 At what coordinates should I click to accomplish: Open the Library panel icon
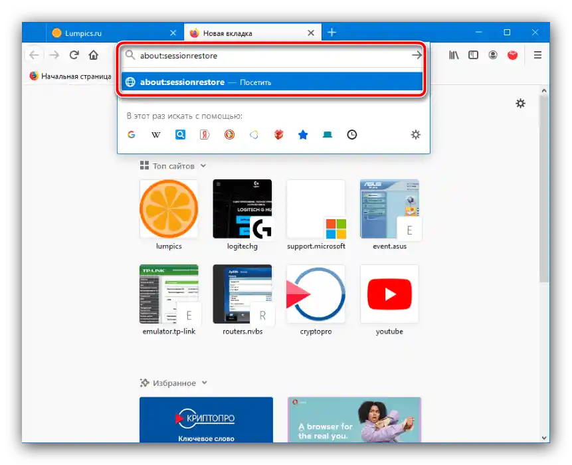coord(454,55)
